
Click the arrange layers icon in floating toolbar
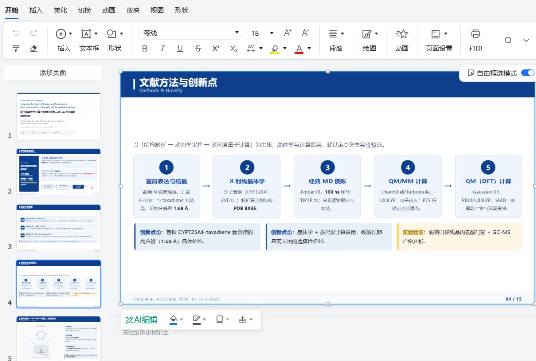pyautogui.click(x=242, y=320)
